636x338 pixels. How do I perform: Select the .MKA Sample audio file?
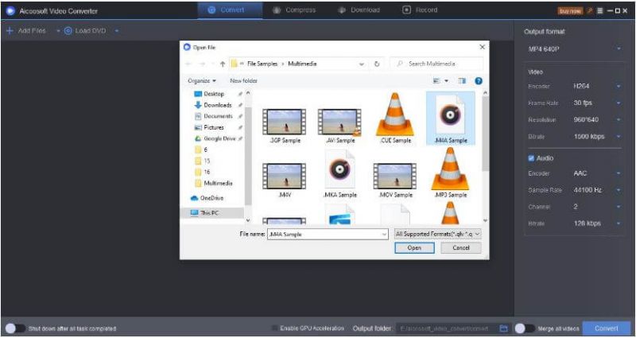tap(340, 174)
